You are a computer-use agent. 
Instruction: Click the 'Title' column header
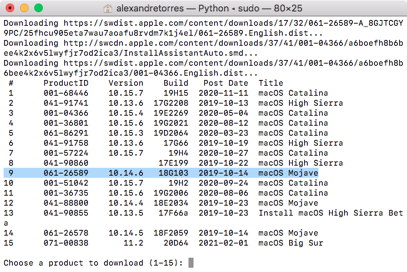point(271,83)
